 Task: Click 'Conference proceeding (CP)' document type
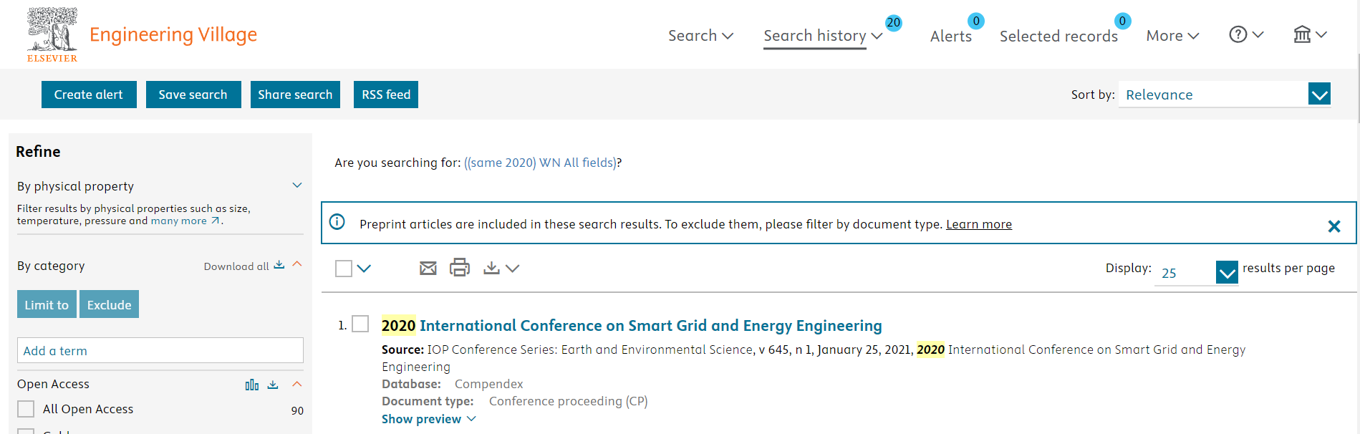tap(569, 401)
